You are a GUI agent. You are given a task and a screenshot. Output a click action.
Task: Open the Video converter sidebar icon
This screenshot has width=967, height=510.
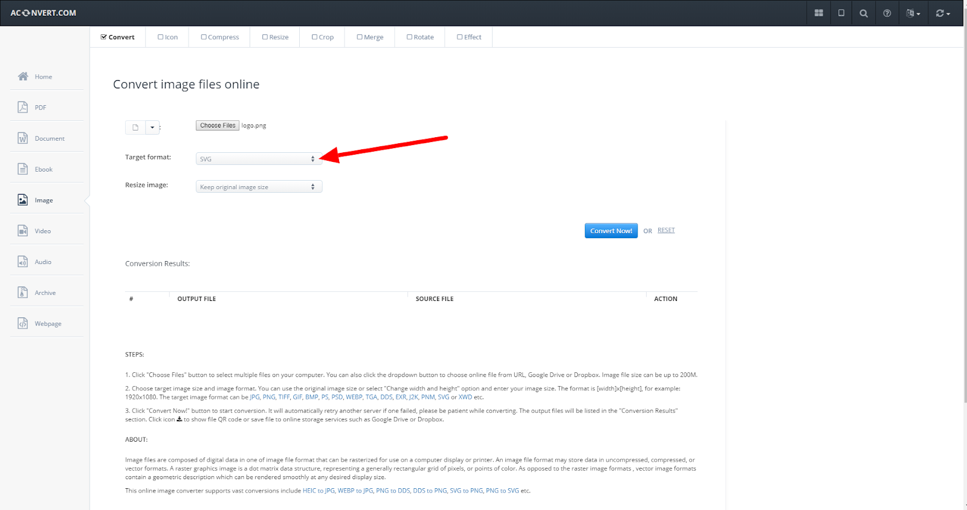(23, 230)
